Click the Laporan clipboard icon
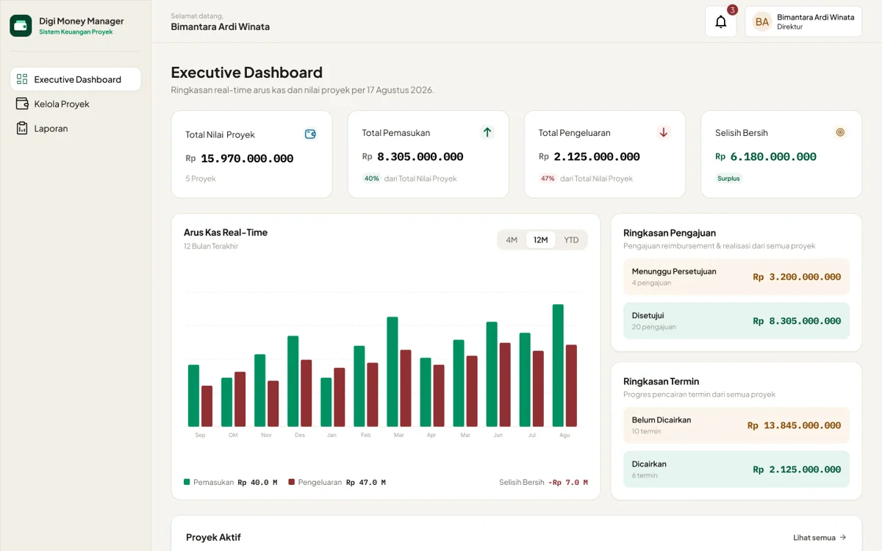882x551 pixels. (x=22, y=128)
